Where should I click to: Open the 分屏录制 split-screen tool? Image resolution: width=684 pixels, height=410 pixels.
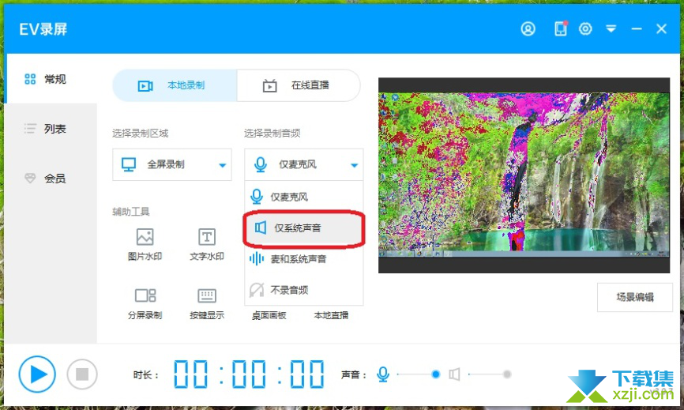(x=145, y=304)
